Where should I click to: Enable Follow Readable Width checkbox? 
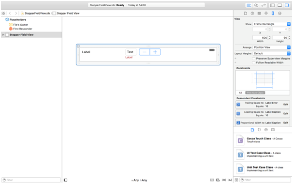[254, 63]
